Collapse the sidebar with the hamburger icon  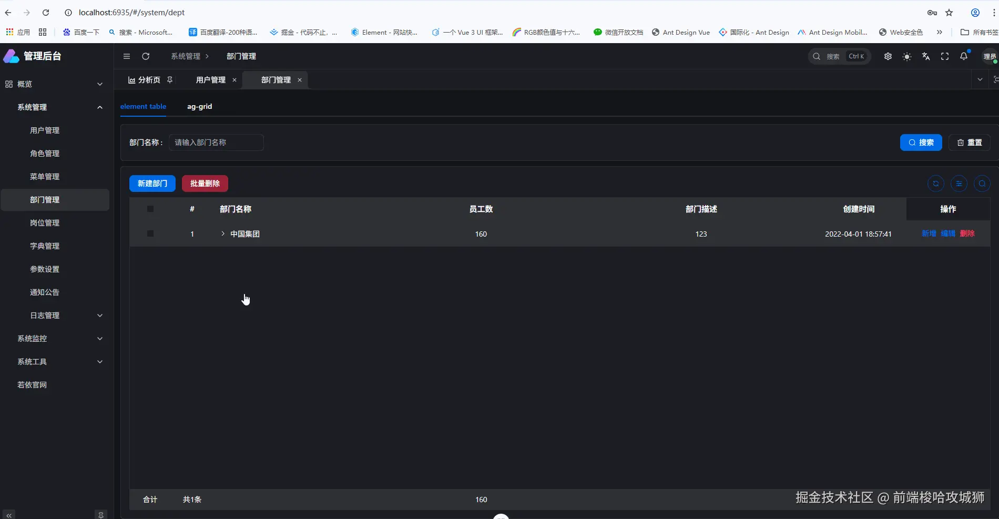pos(126,56)
